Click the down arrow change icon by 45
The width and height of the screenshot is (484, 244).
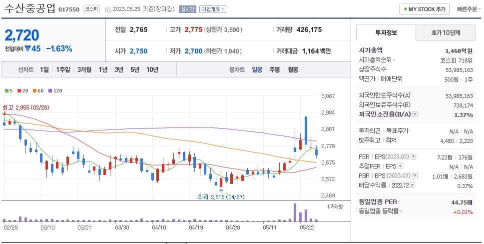coord(28,48)
